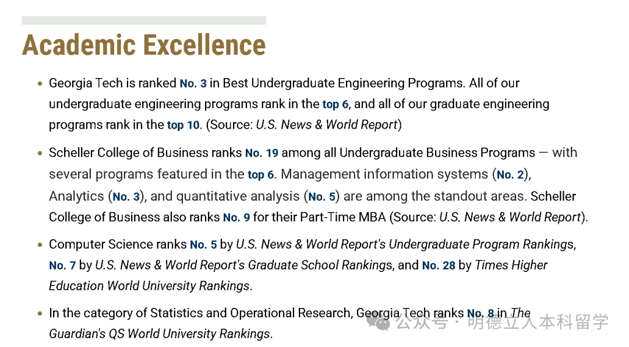The width and height of the screenshot is (629, 347).
Task: Click "No. 8" Statistics and Operational Research
Action: coord(480,313)
